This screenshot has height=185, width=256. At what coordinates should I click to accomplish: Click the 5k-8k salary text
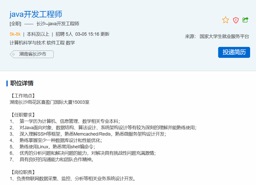[15, 34]
